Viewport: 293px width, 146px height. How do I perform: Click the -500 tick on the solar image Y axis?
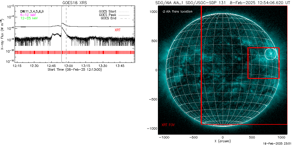[153, 99]
